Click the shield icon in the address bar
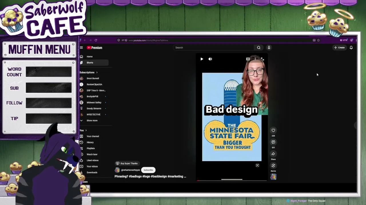 (119, 40)
